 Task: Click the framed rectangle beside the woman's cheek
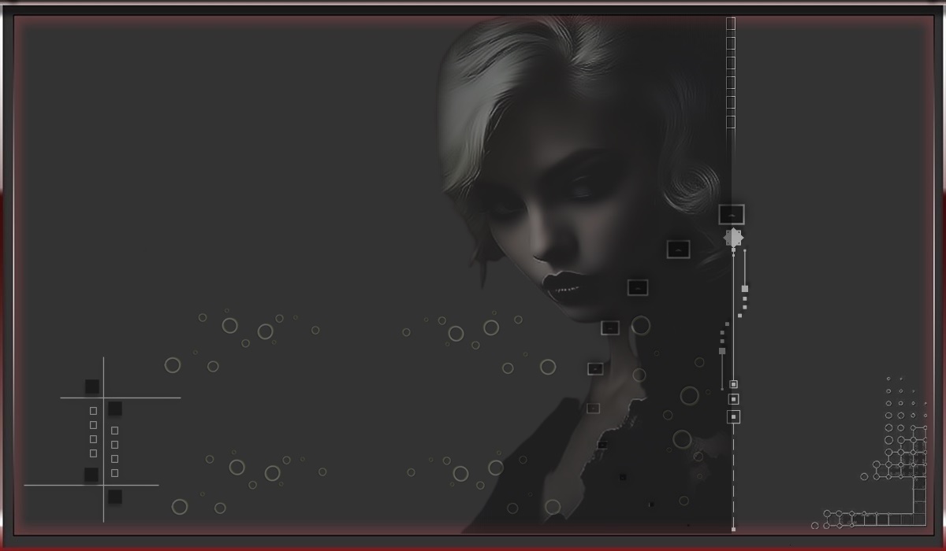[678, 250]
